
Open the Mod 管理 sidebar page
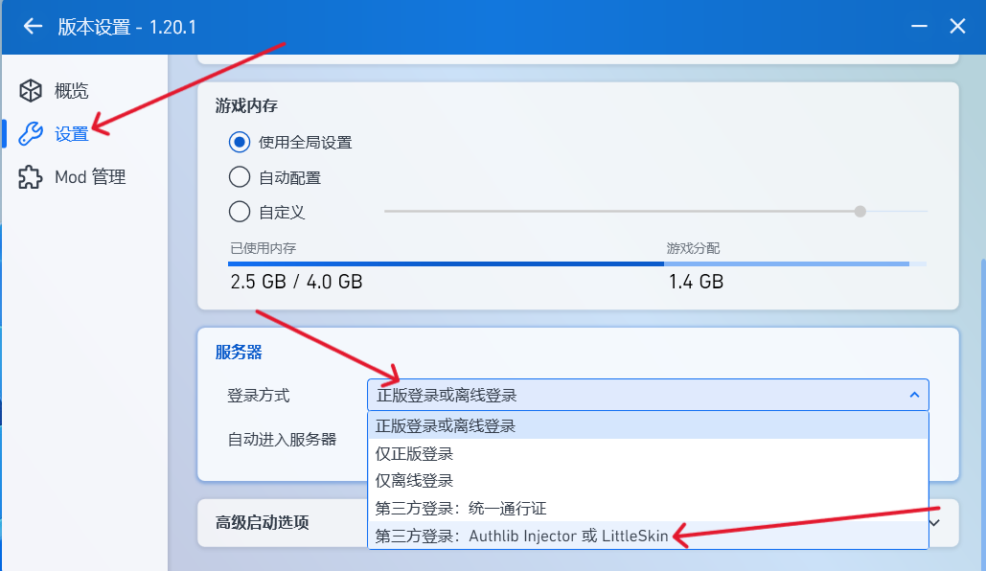90,177
